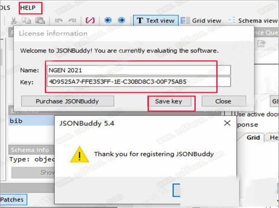This screenshot has width=279, height=208.
Task: Click the Purchase JSONBuddy button
Action: pyautogui.click(x=67, y=101)
